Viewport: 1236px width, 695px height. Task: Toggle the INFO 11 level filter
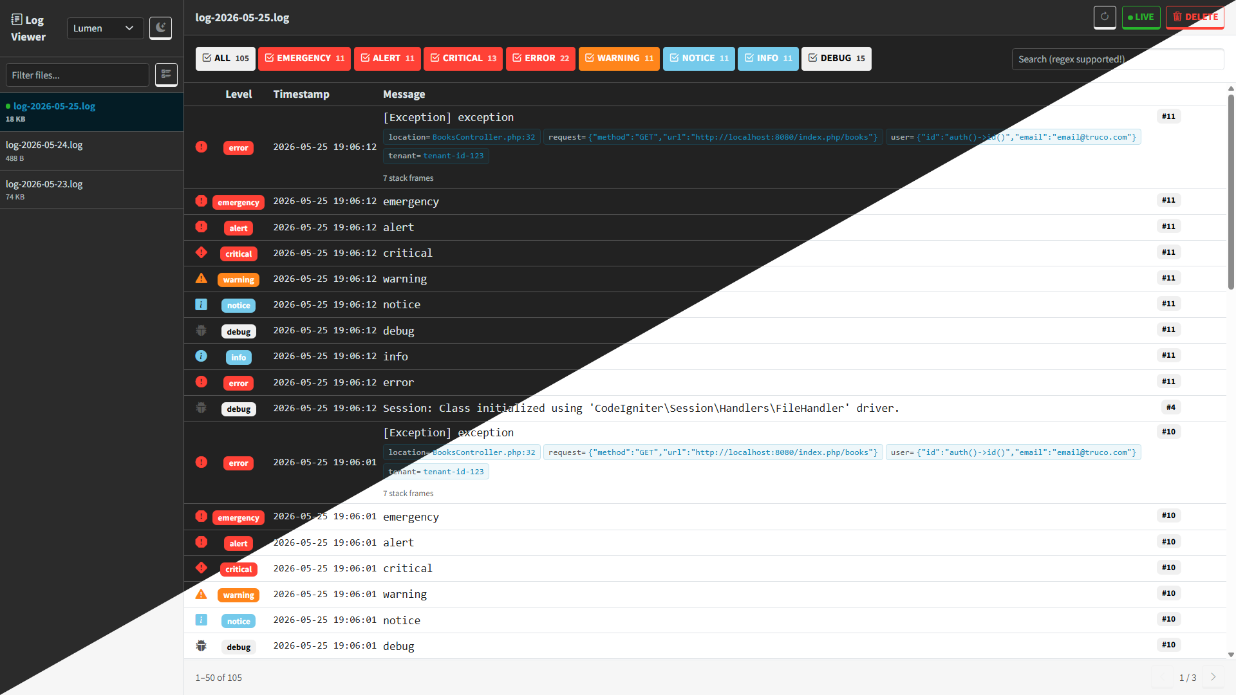point(768,59)
